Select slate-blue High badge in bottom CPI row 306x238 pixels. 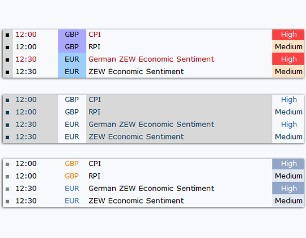click(288, 164)
